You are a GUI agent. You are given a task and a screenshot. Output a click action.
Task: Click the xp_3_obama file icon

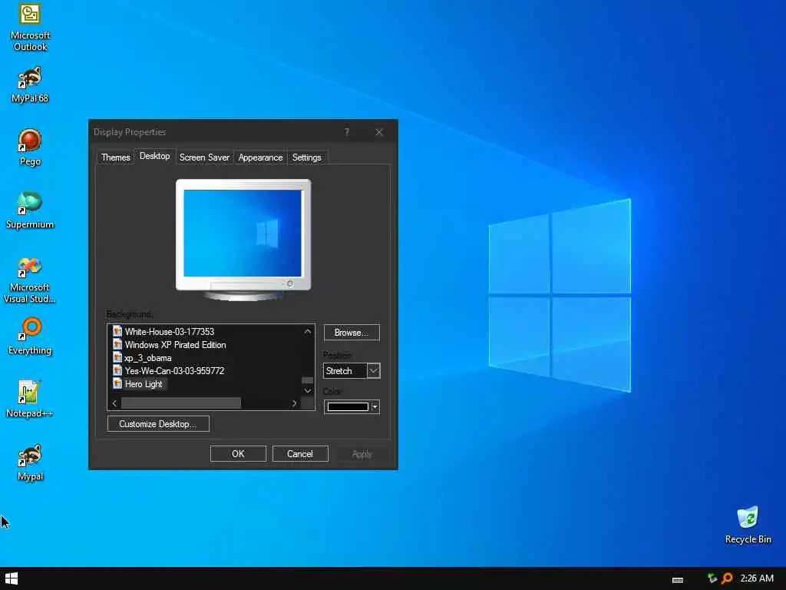click(117, 357)
